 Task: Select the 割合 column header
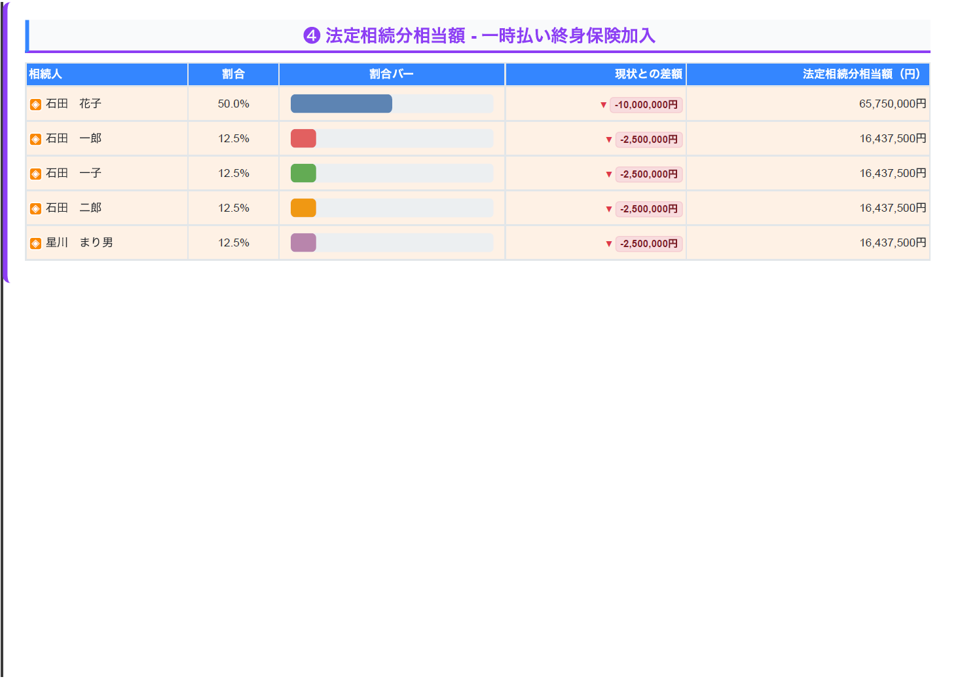point(233,74)
